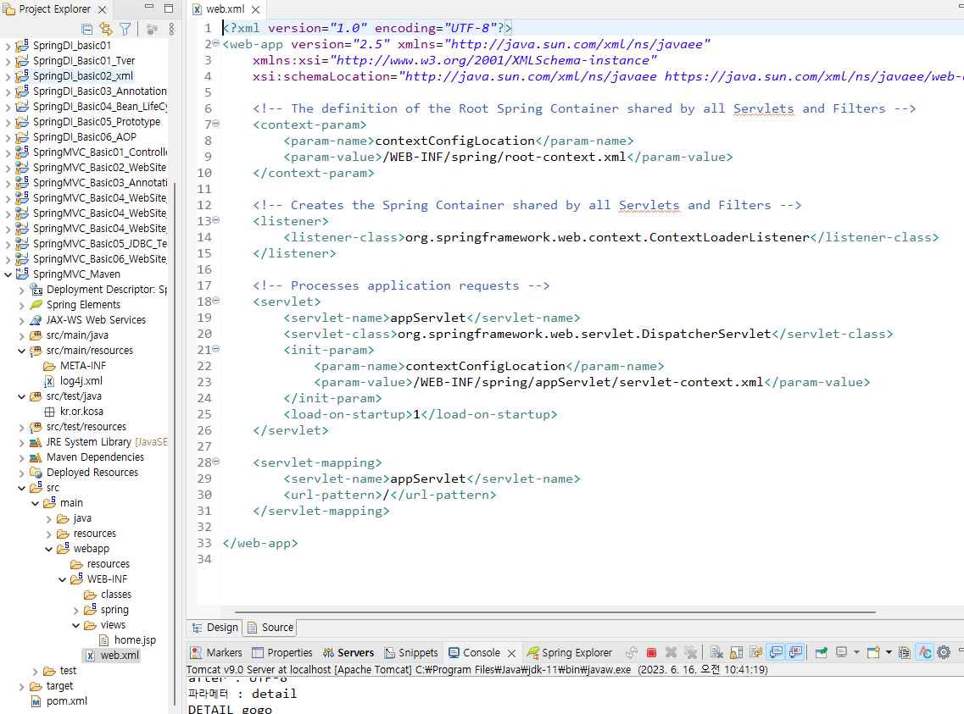This screenshot has height=714, width=964.
Task: Click the Open Console icon
Action: click(x=873, y=653)
